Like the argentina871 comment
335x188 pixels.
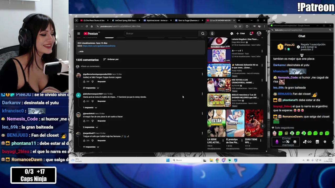click(84, 140)
